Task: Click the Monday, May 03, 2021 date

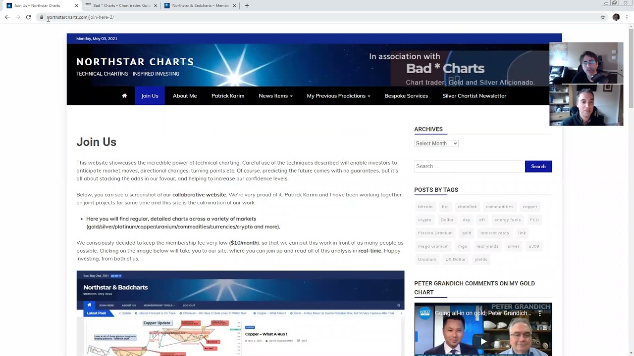Action: coord(97,39)
